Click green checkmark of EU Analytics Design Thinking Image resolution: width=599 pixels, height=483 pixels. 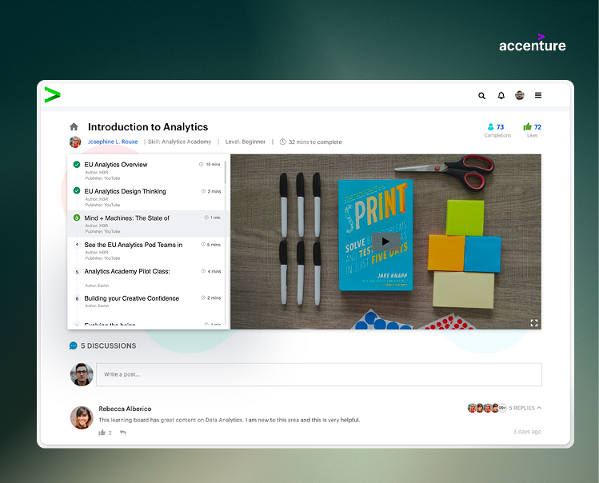point(77,190)
